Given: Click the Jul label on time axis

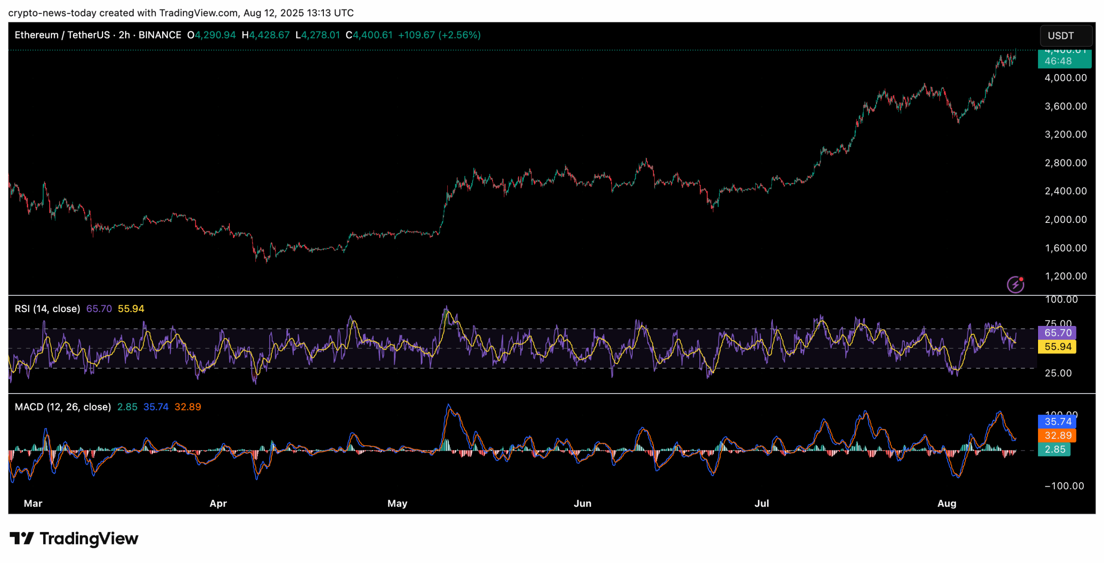Looking at the screenshot, I should coord(761,503).
